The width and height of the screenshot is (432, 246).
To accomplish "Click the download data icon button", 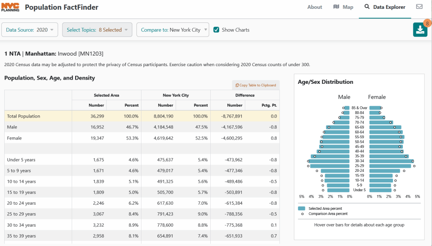I will coord(420,29).
